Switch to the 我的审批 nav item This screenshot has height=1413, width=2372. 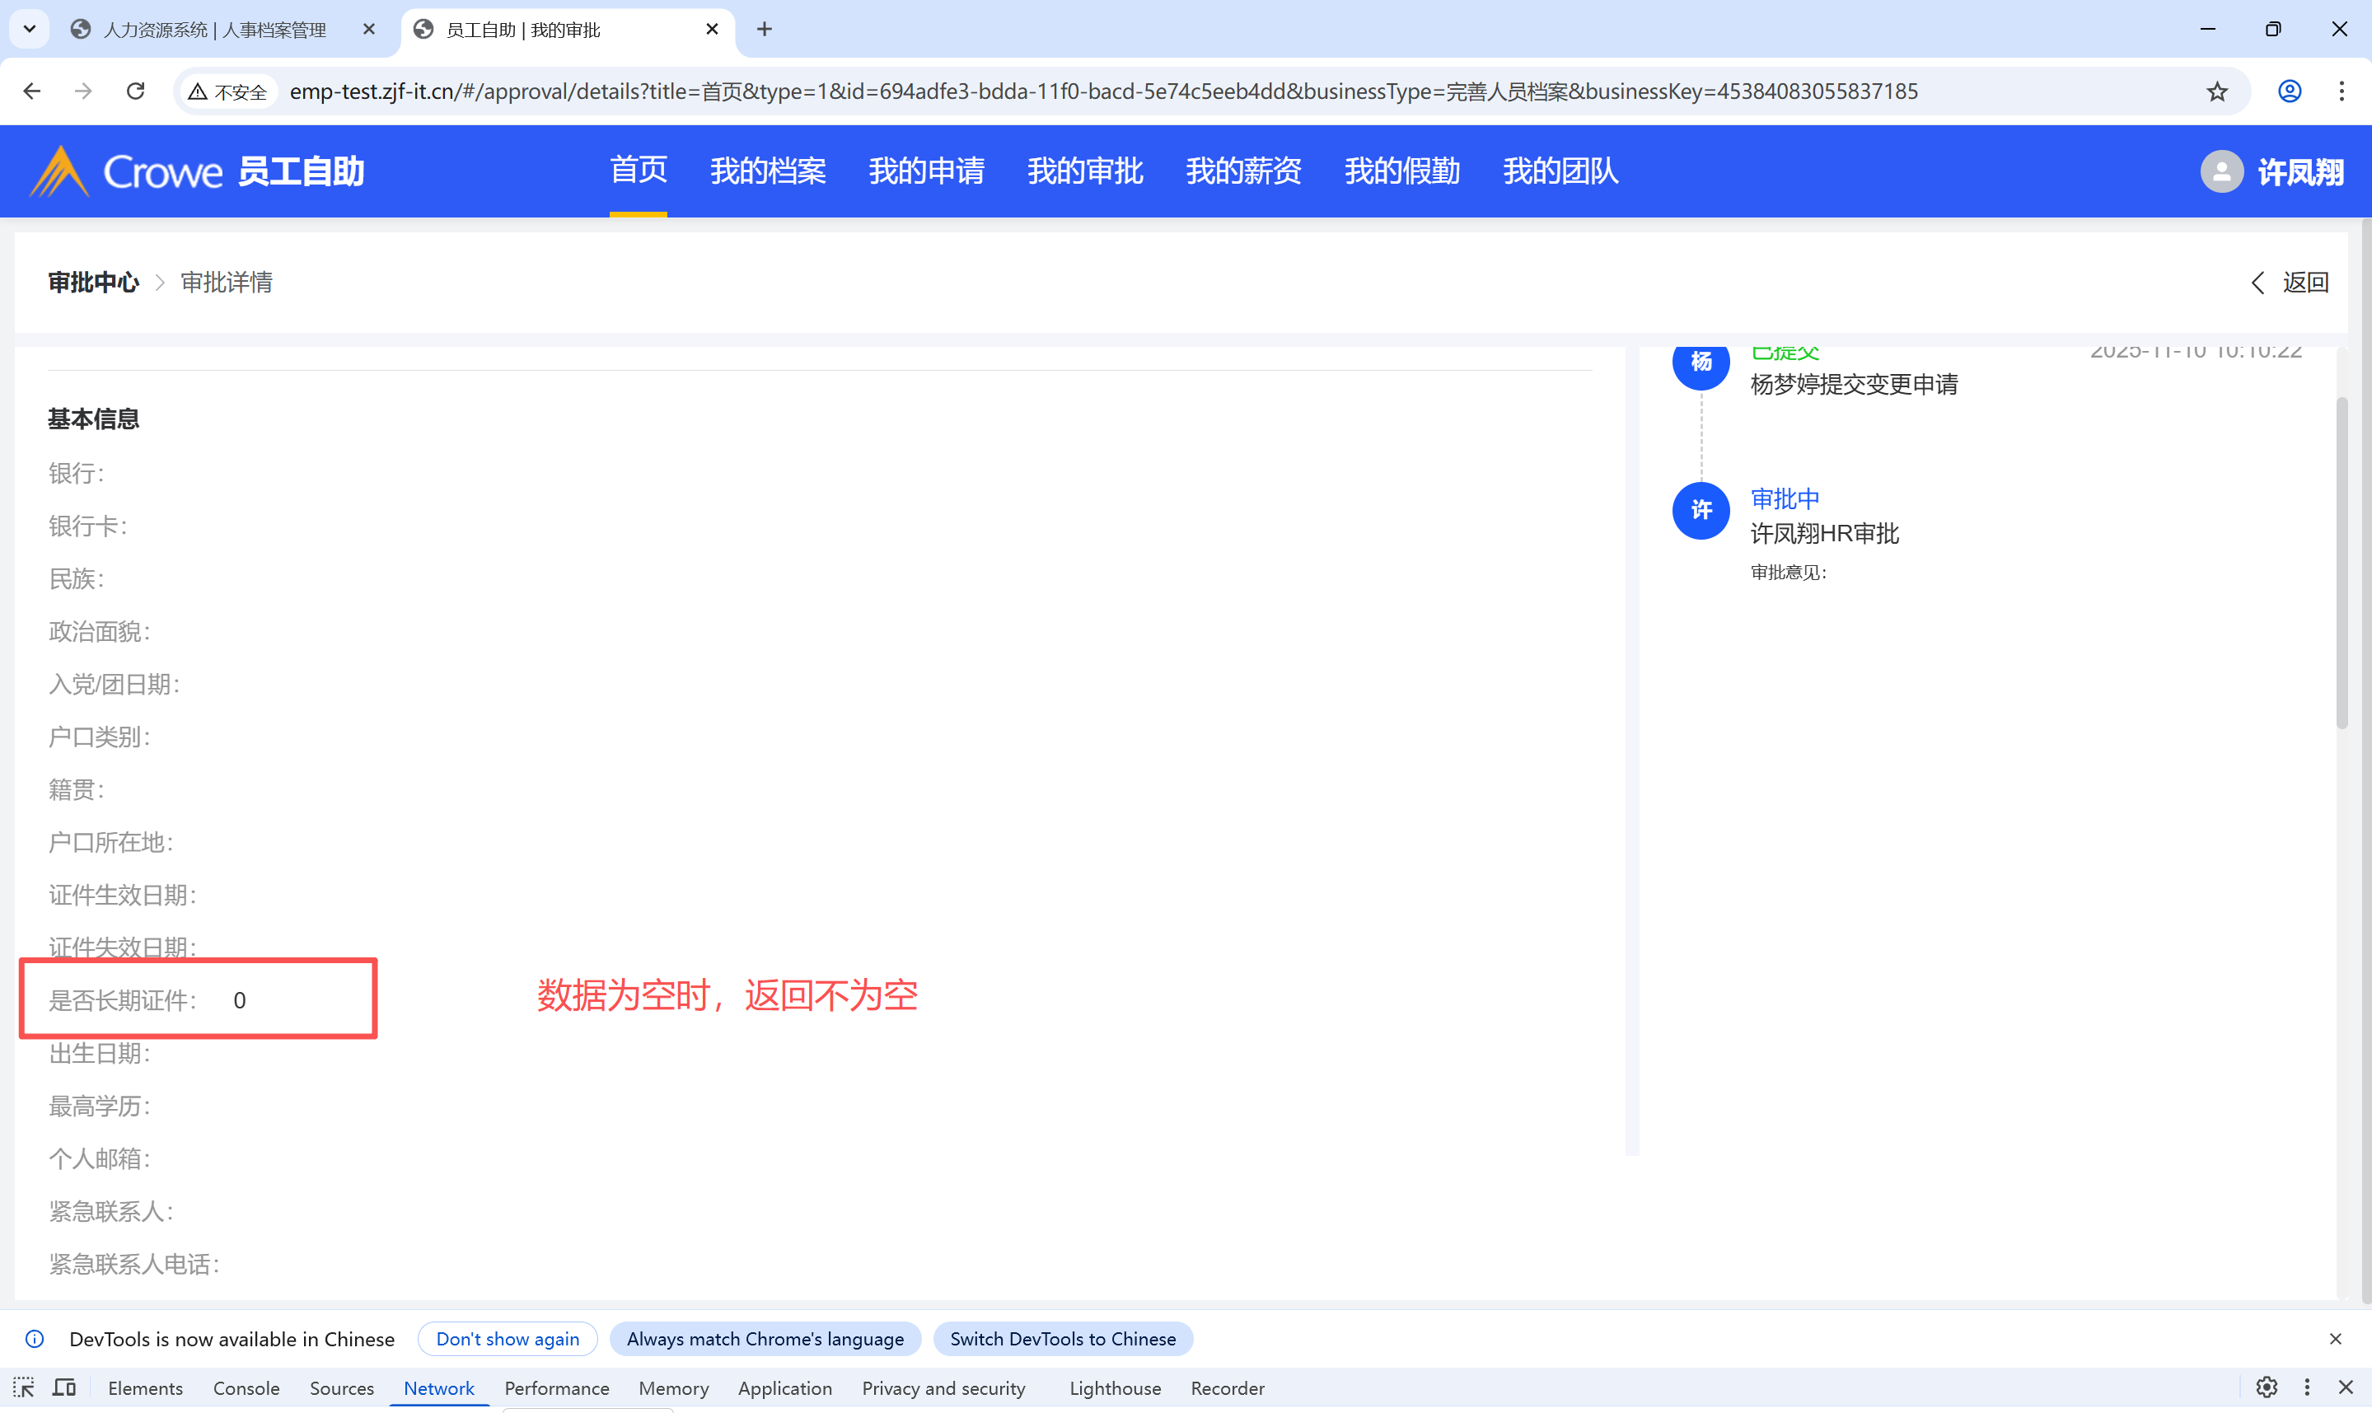(x=1084, y=171)
